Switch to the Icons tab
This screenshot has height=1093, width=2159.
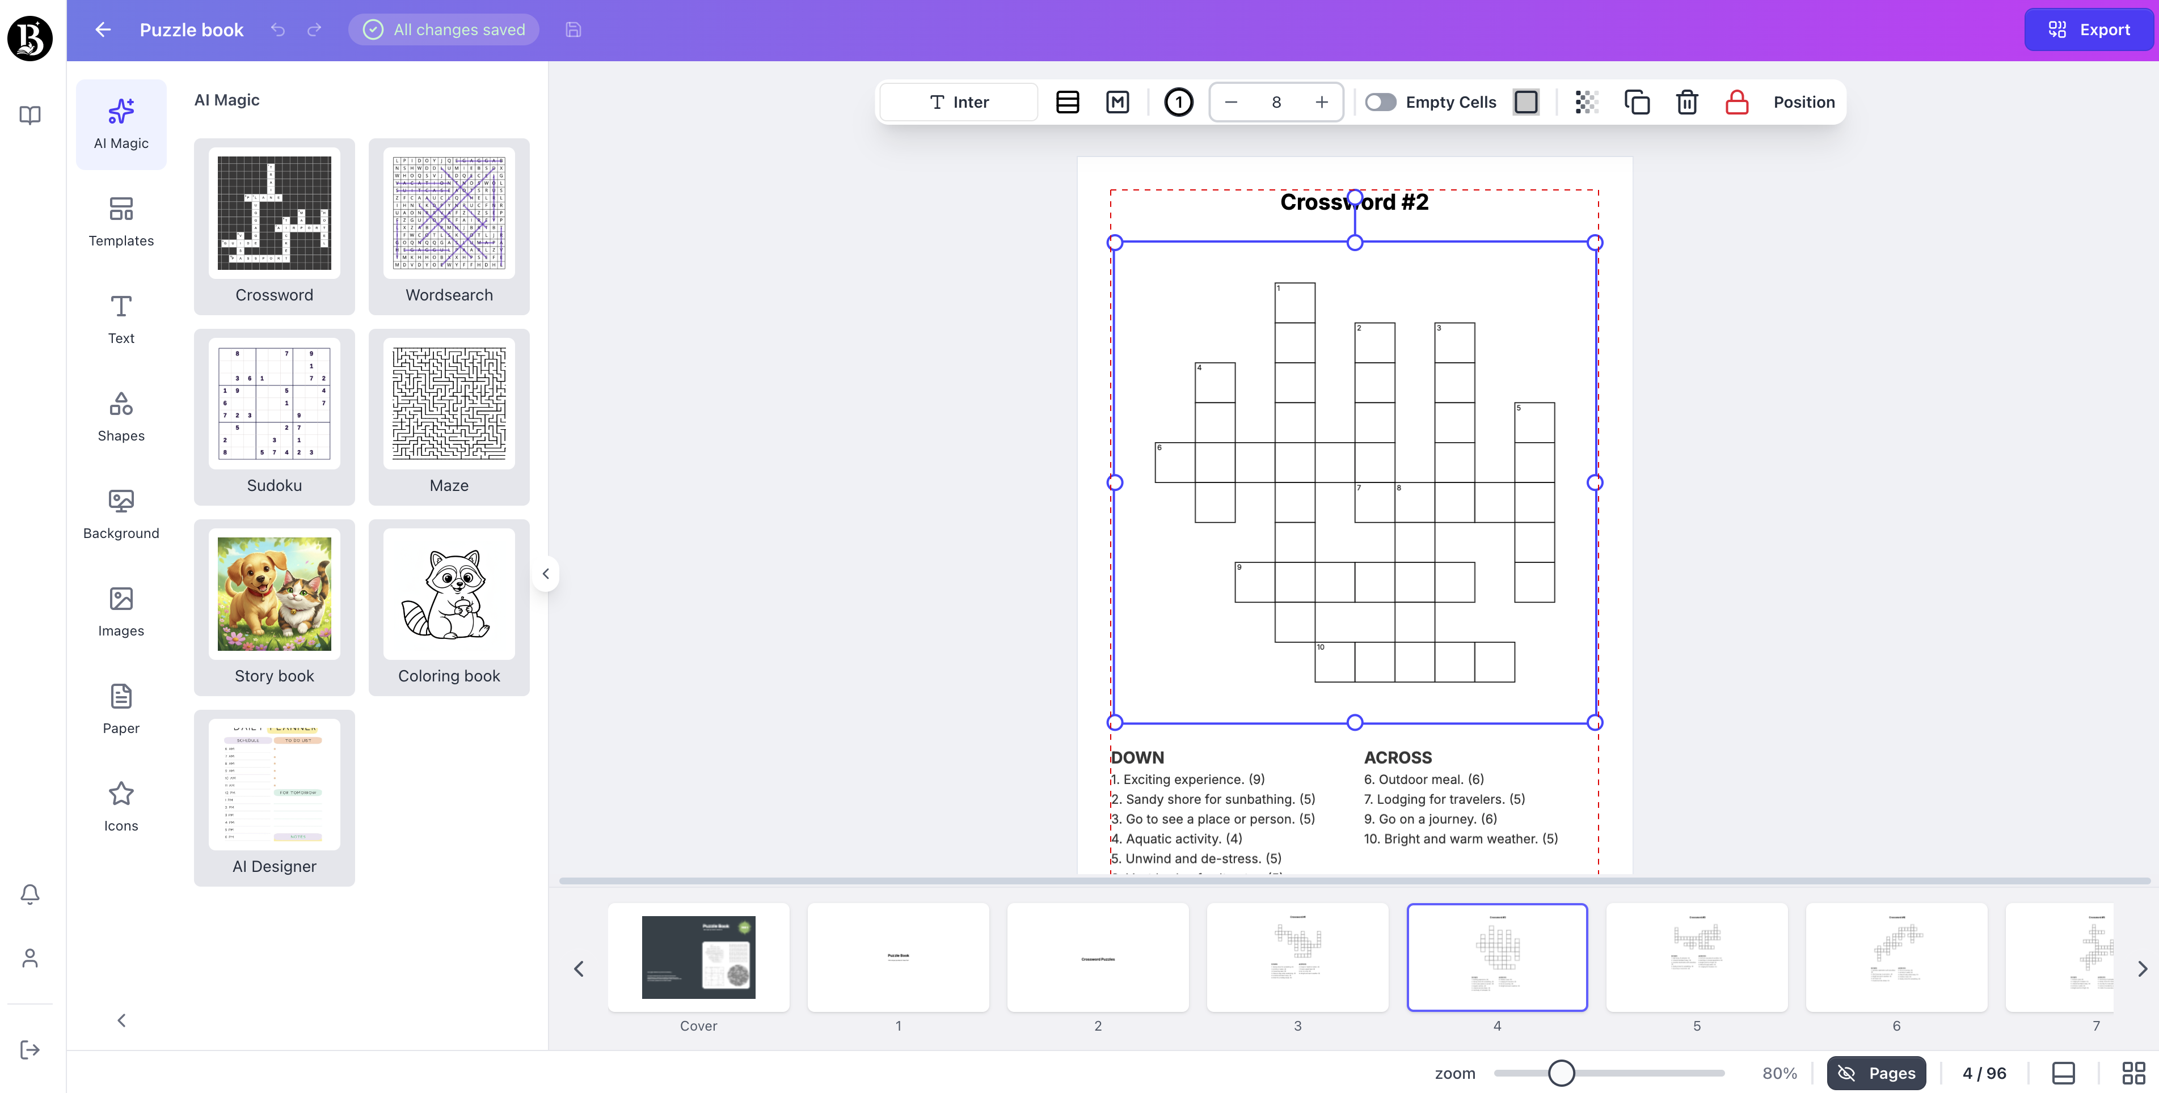tap(121, 806)
